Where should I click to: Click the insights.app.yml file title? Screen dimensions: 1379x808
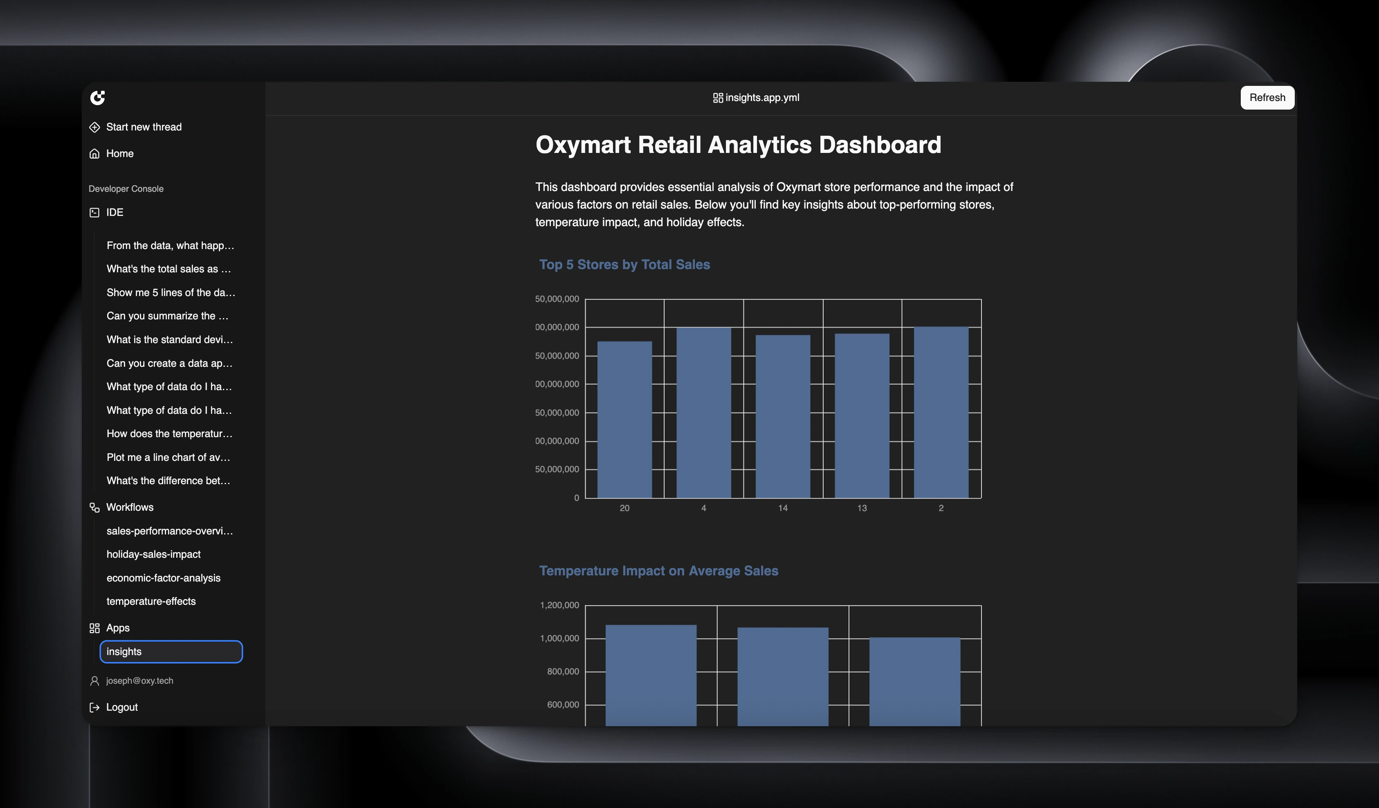pyautogui.click(x=762, y=98)
